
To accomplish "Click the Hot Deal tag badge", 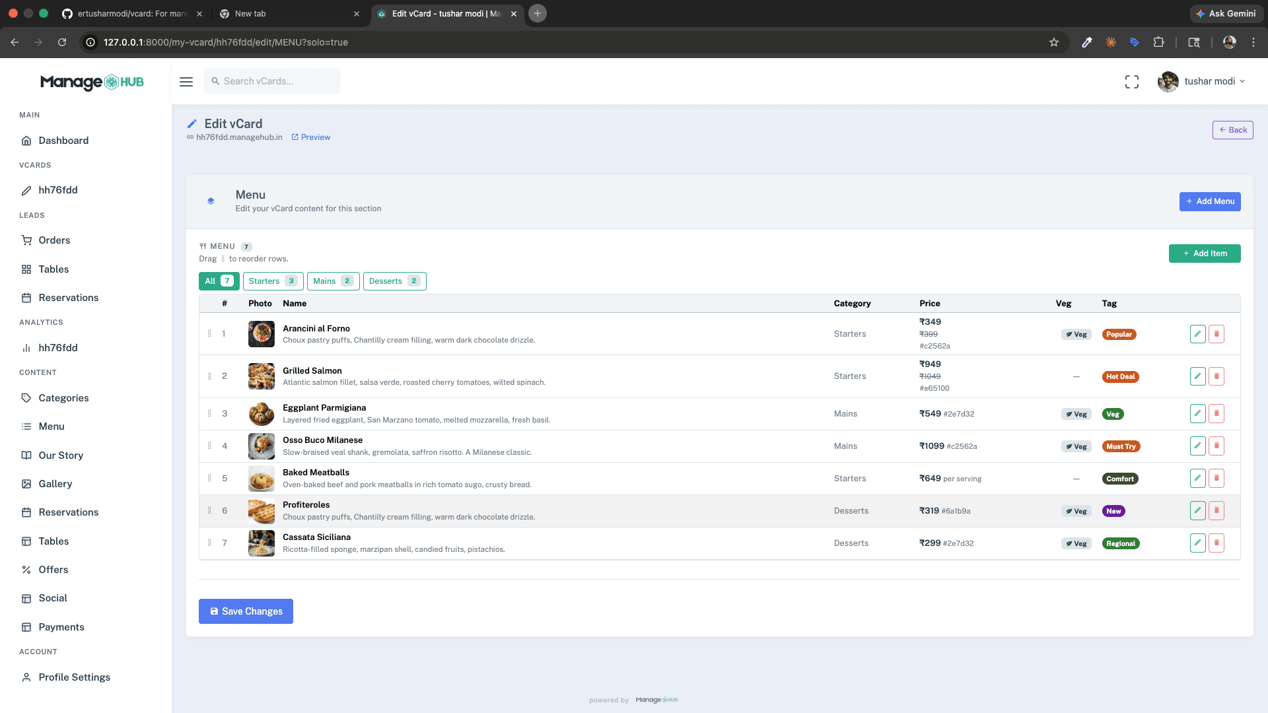I will coord(1121,377).
